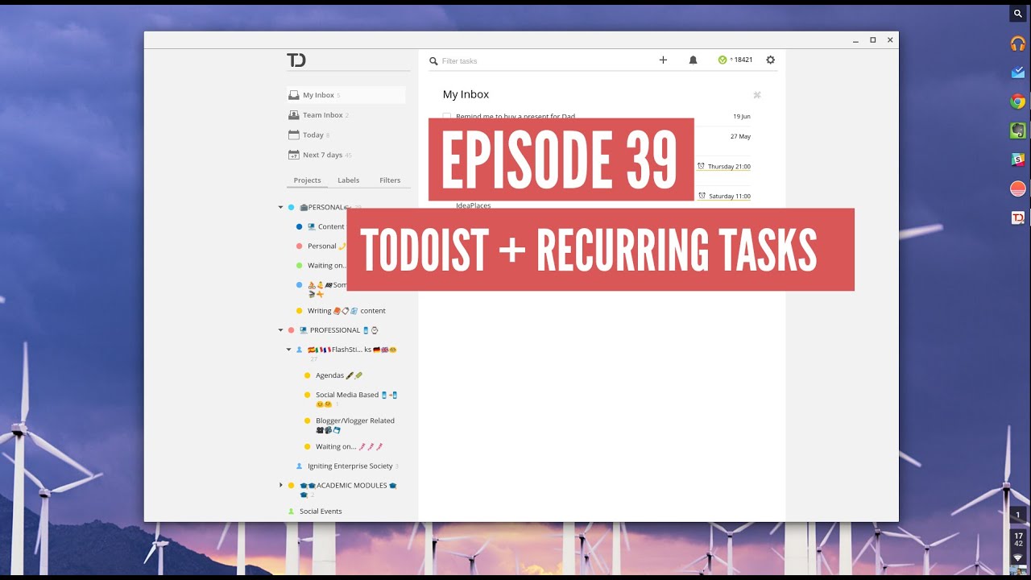Open the Social Media Based sub-project
This screenshot has height=580, width=1031.
[356, 399]
